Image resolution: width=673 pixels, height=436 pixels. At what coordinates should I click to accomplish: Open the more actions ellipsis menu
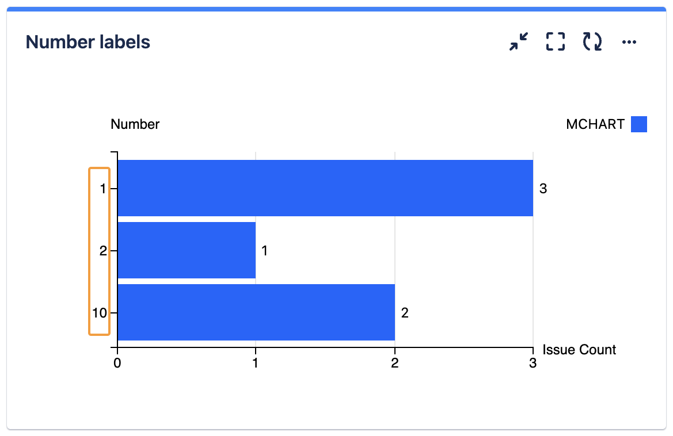[629, 42]
